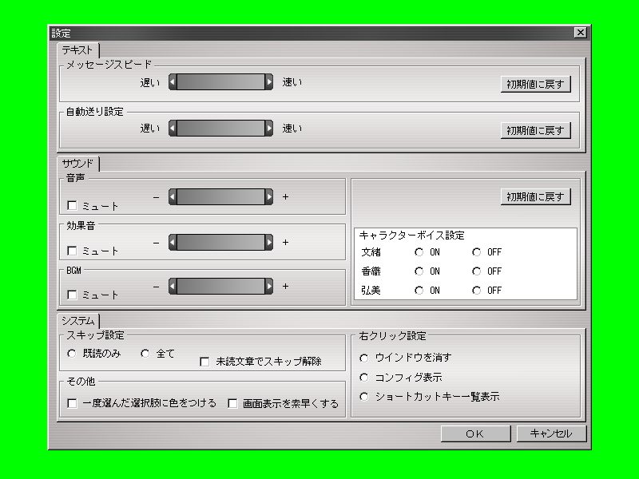The image size is (639, 479).
Task: Decrease BGM volume with left arrow
Action: coord(173,286)
